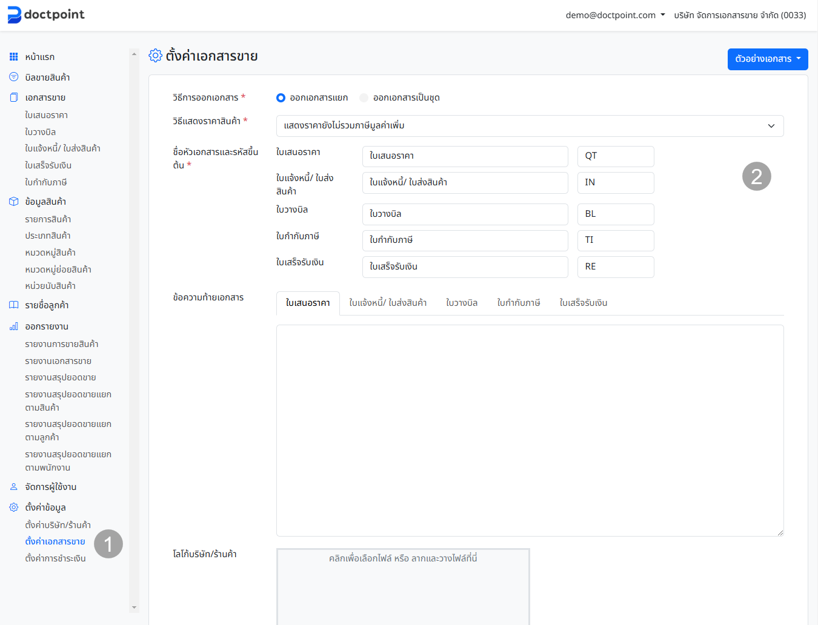Click the เอกสารขาย document icon

(x=13, y=98)
